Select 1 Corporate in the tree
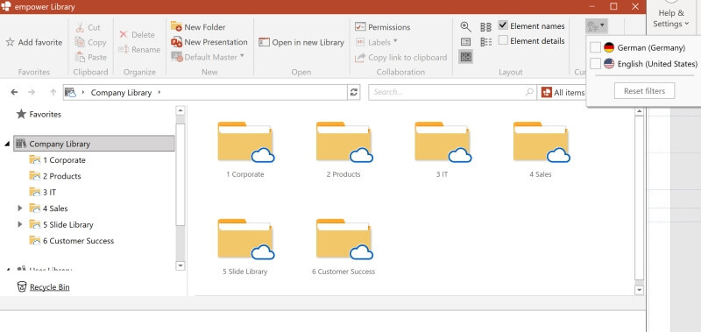 [x=57, y=160]
